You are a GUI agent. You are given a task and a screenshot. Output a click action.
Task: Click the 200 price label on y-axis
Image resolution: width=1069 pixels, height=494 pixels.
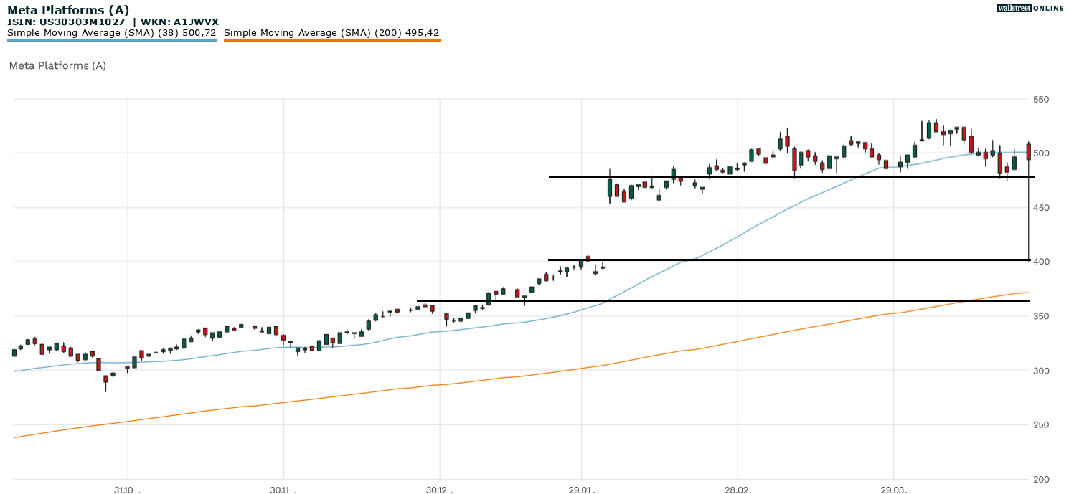tap(1042, 479)
